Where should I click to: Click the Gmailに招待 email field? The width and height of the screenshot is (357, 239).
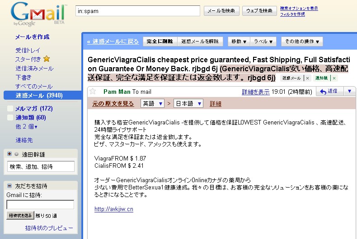[x=40, y=204]
